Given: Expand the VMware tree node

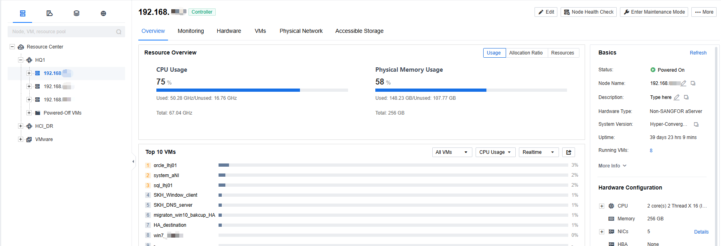Looking at the screenshot, I should click(x=20, y=139).
